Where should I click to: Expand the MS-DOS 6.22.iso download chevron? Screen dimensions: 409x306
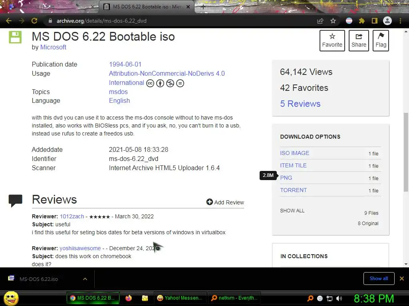(x=85, y=279)
